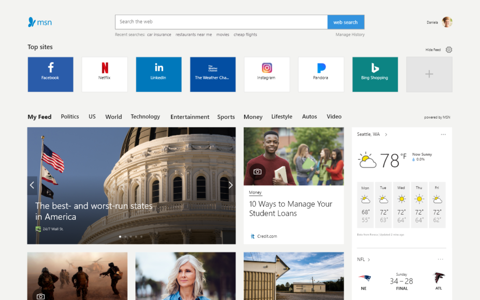This screenshot has width=480, height=300.
Task: Switch to the Sports tab
Action: click(226, 117)
